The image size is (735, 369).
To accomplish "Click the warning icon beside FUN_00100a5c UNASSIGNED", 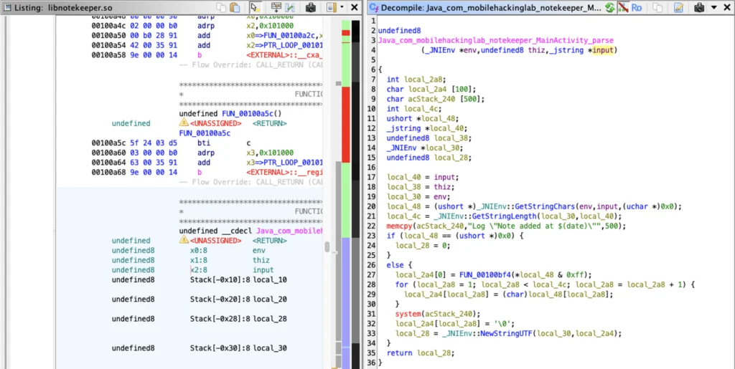I will pos(184,123).
